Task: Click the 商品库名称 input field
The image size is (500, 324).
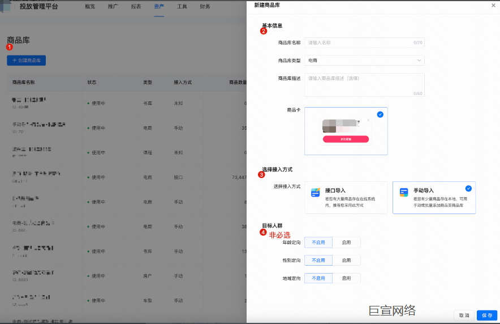Action: click(x=364, y=42)
